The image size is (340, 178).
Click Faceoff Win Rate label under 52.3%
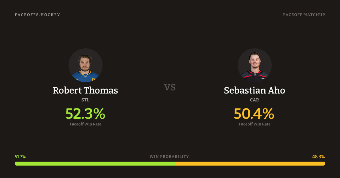pyautogui.click(x=85, y=124)
